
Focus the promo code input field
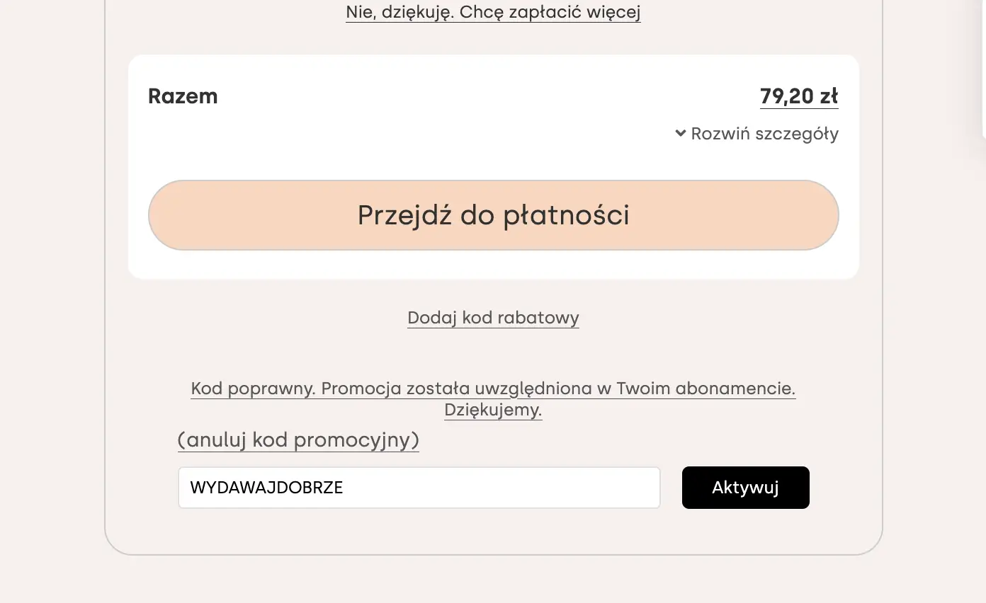tap(496, 488)
